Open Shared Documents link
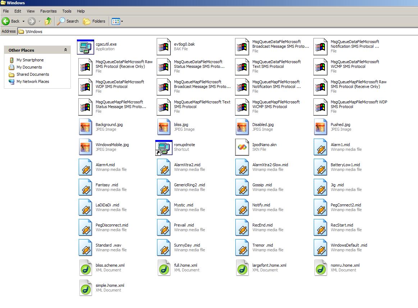 click(x=33, y=75)
